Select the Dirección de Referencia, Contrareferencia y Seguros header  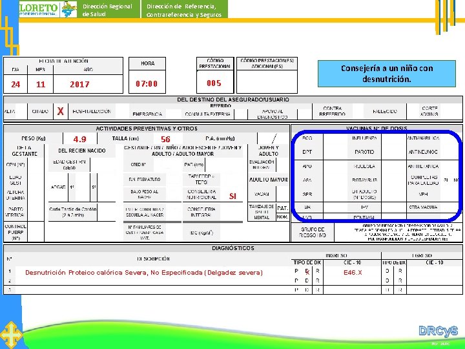(184, 10)
